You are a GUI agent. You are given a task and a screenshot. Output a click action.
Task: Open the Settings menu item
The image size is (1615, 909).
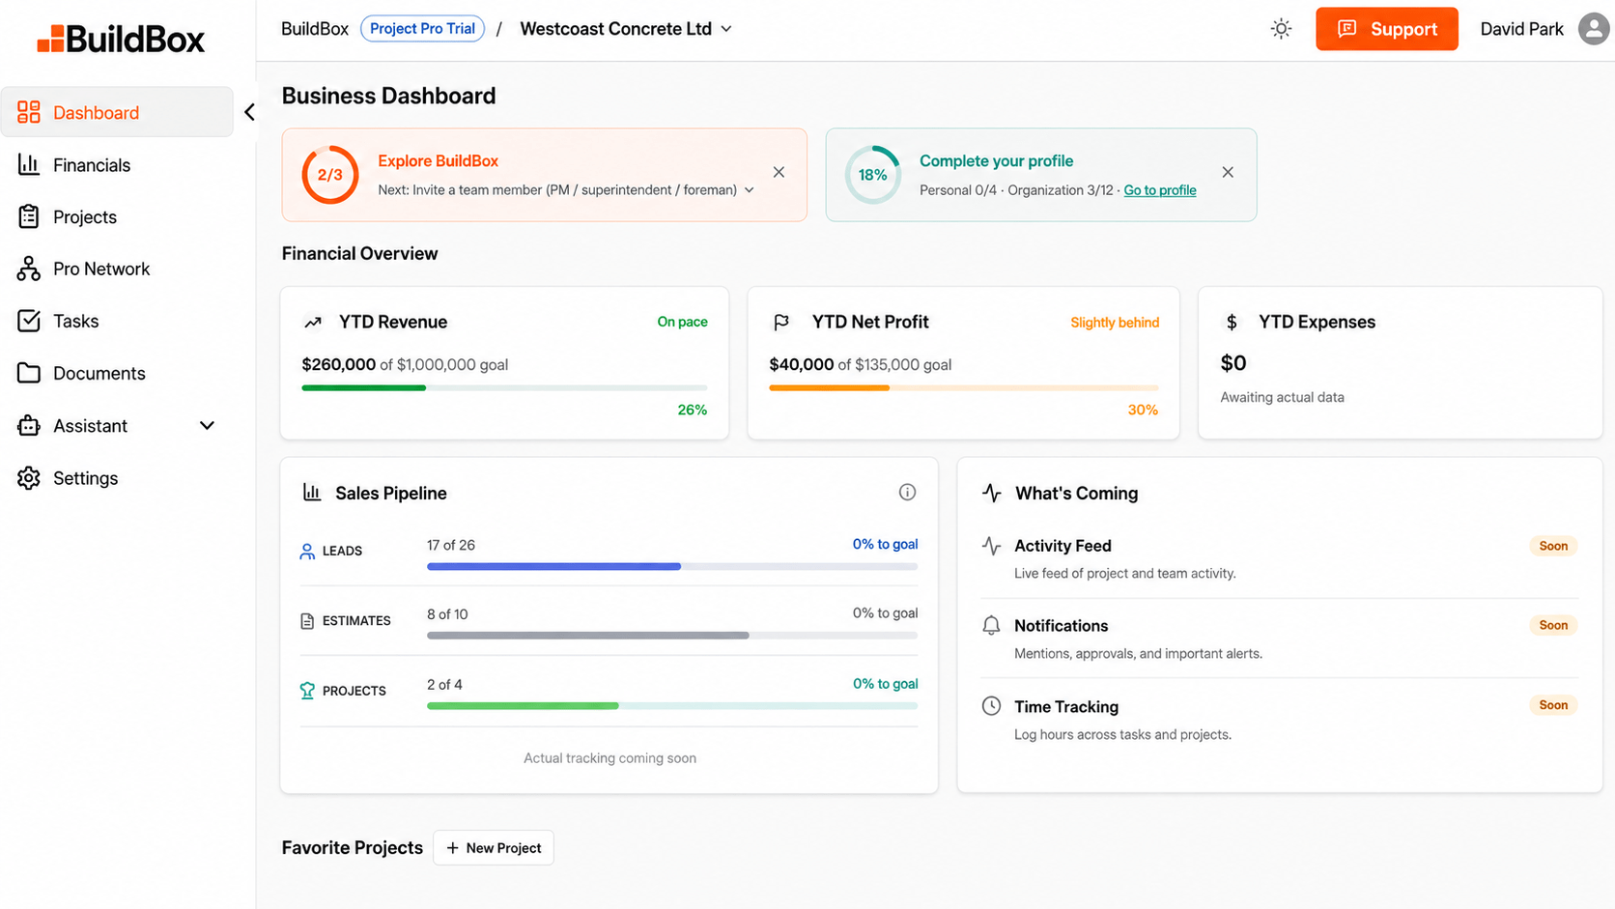click(117, 477)
